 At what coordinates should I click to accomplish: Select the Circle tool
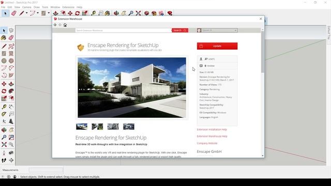pos(4,61)
